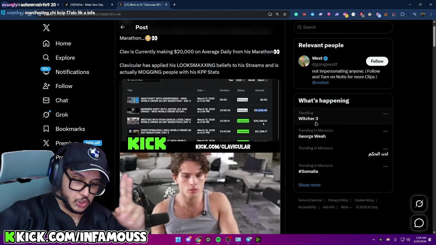Open more options for Witcher 3 trend
The image size is (436, 245).
coord(385,114)
